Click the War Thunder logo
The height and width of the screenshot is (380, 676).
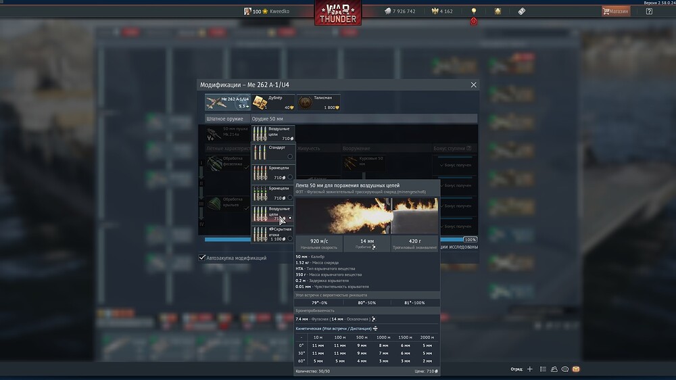(x=337, y=13)
